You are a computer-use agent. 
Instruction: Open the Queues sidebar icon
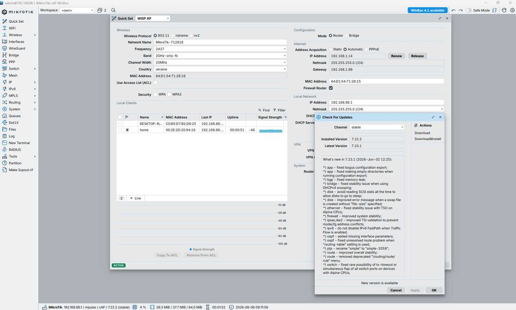click(4, 116)
